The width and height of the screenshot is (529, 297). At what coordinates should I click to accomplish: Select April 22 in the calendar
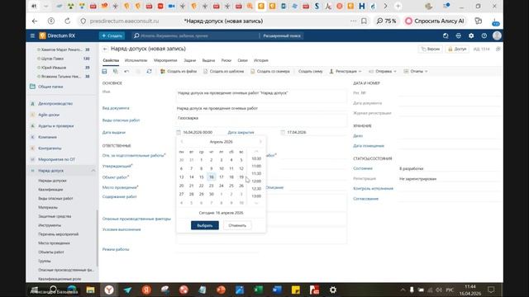click(x=201, y=186)
